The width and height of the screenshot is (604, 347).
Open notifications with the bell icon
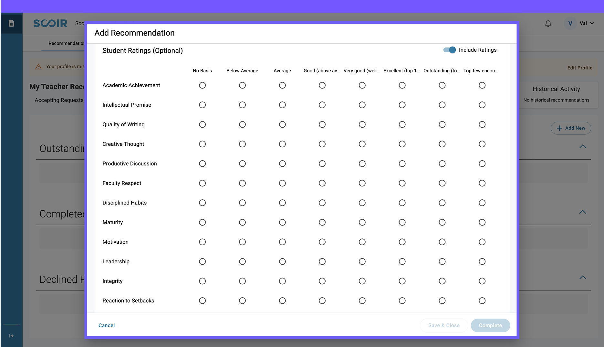548,23
